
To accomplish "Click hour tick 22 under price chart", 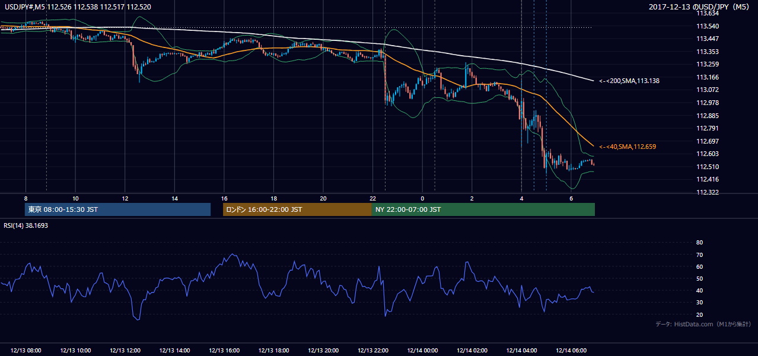I will click(372, 198).
